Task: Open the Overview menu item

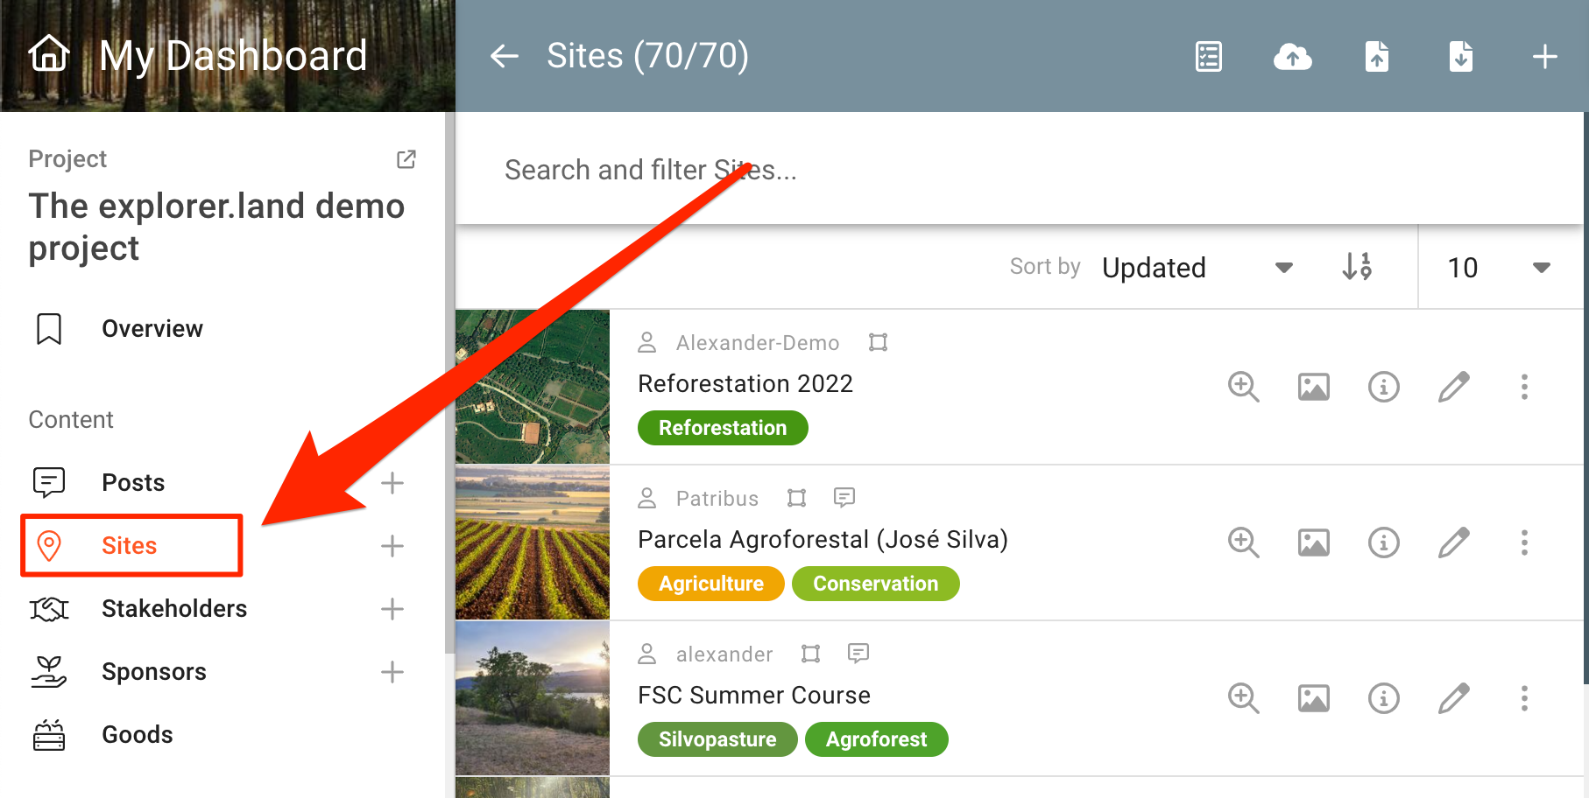Action: click(x=152, y=329)
